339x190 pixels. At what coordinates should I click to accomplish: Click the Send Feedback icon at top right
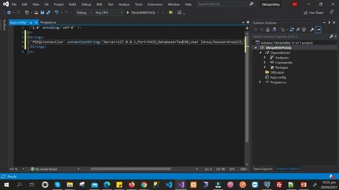[x=332, y=12]
